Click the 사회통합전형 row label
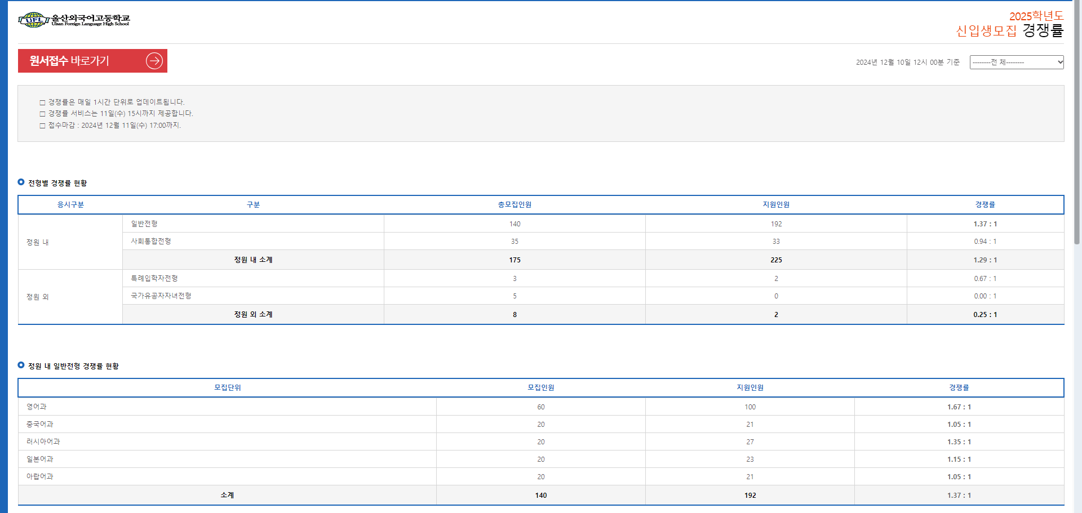The image size is (1082, 513). 151,242
